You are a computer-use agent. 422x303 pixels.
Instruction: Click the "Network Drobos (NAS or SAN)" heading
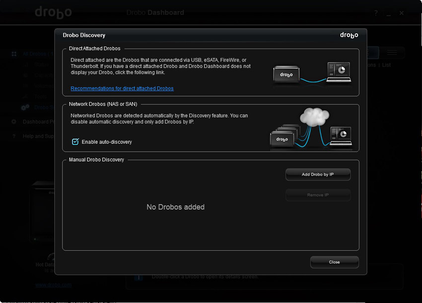point(103,104)
